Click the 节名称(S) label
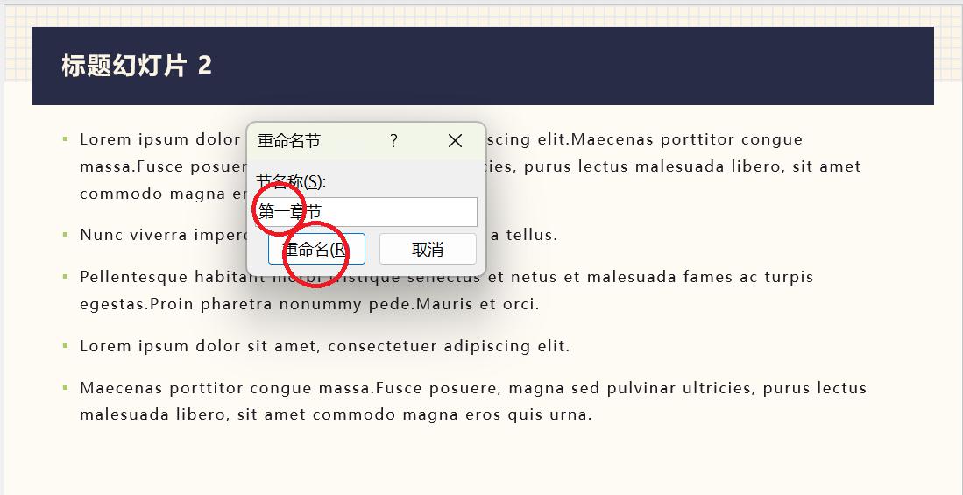 point(291,182)
